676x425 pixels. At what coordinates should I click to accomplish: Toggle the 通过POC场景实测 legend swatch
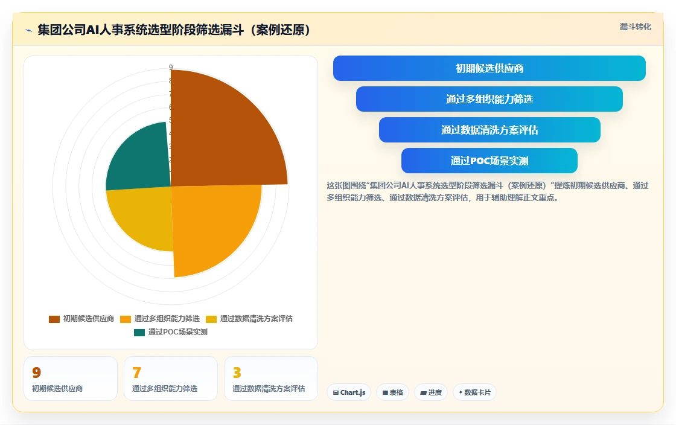[139, 332]
